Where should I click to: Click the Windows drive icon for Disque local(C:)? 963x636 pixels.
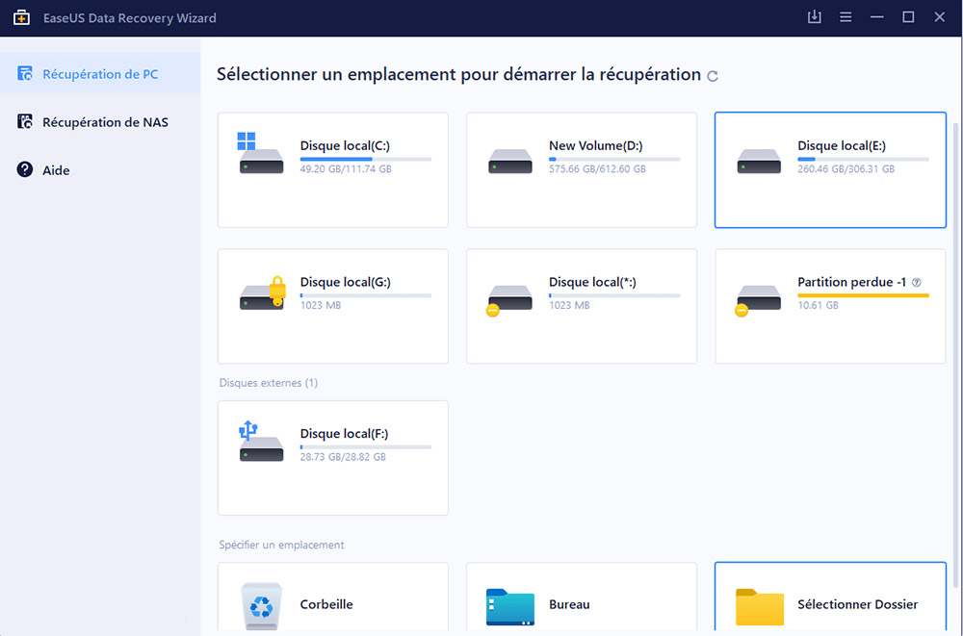(x=261, y=154)
